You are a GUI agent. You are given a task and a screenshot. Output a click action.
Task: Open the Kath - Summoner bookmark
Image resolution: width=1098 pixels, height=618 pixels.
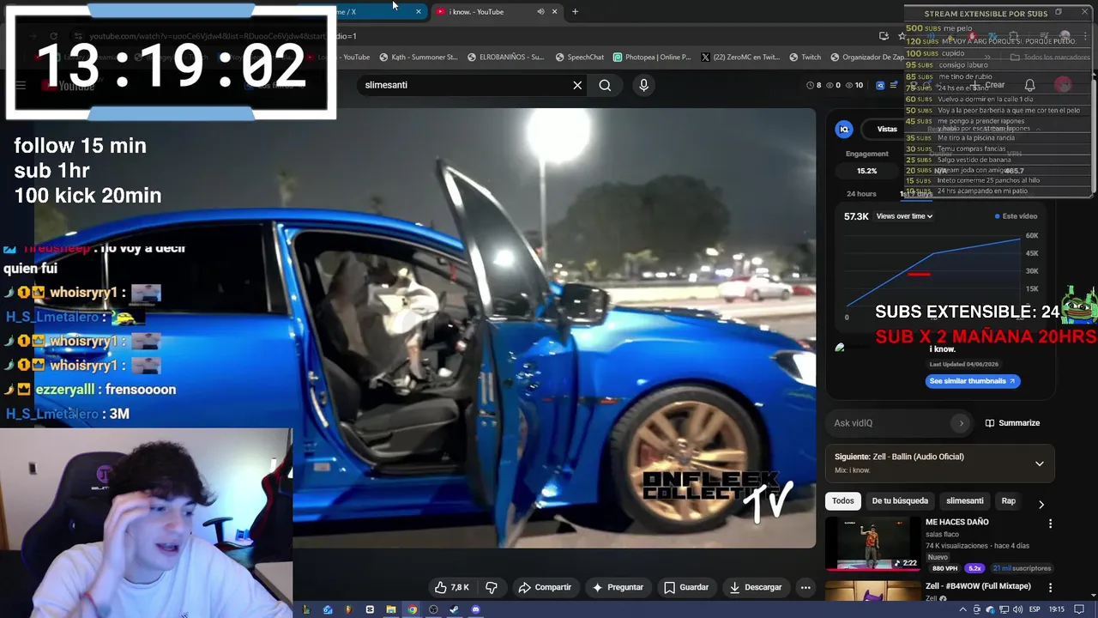[x=418, y=58]
